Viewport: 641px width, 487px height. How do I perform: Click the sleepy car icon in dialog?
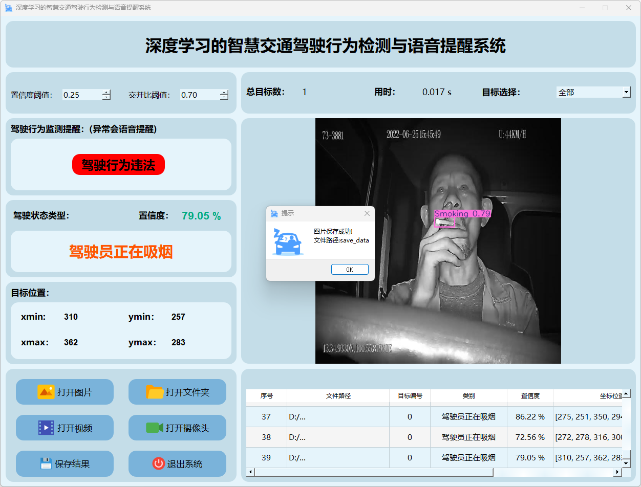click(x=287, y=242)
